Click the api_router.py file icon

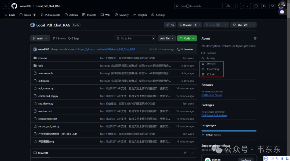pos(35,89)
